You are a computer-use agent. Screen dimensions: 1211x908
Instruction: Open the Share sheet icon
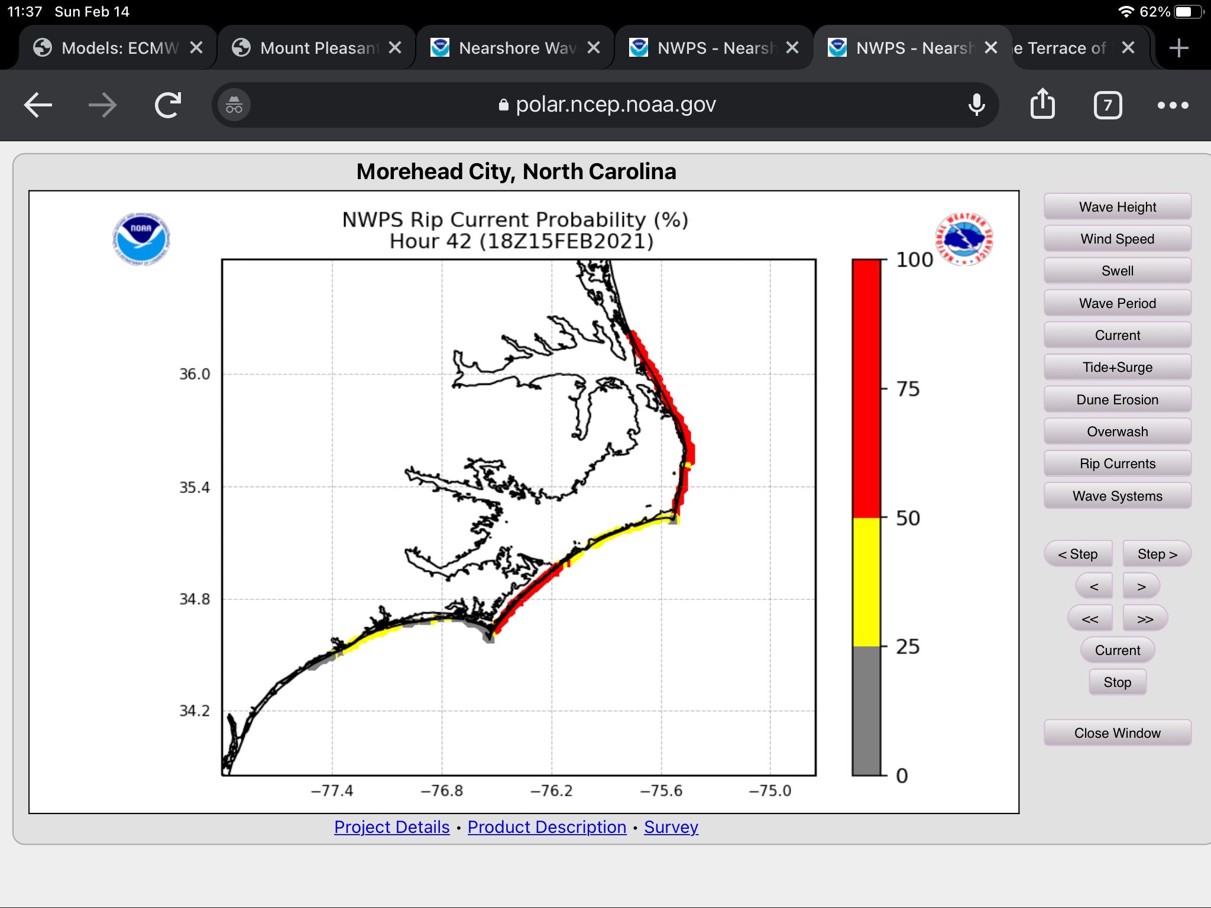[x=1042, y=105]
